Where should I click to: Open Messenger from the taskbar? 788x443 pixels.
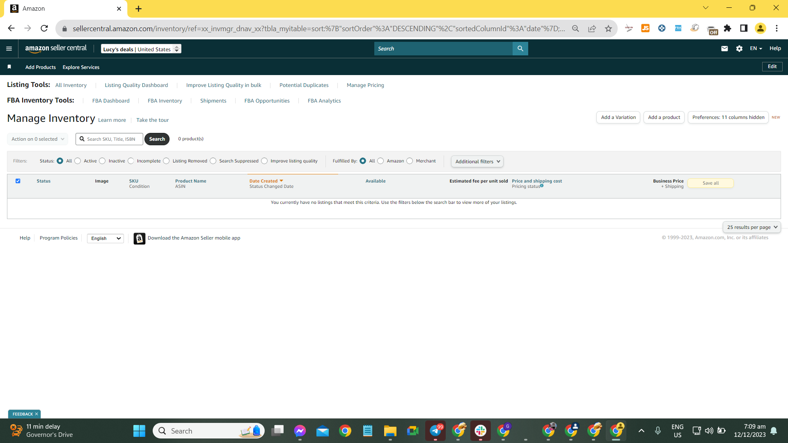point(300,431)
